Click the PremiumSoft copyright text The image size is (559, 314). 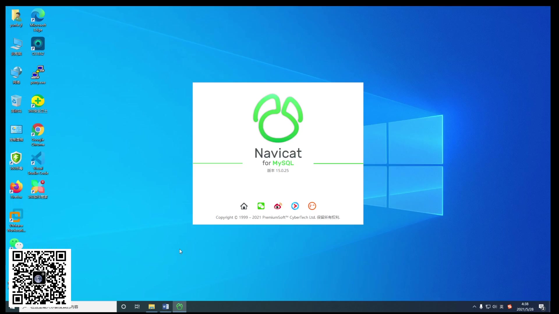point(278,217)
